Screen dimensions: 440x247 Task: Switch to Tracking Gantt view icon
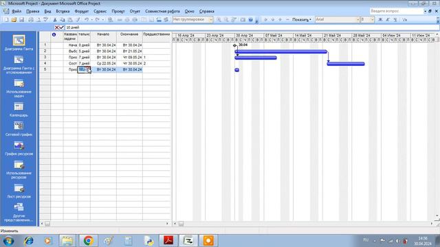[19, 60]
